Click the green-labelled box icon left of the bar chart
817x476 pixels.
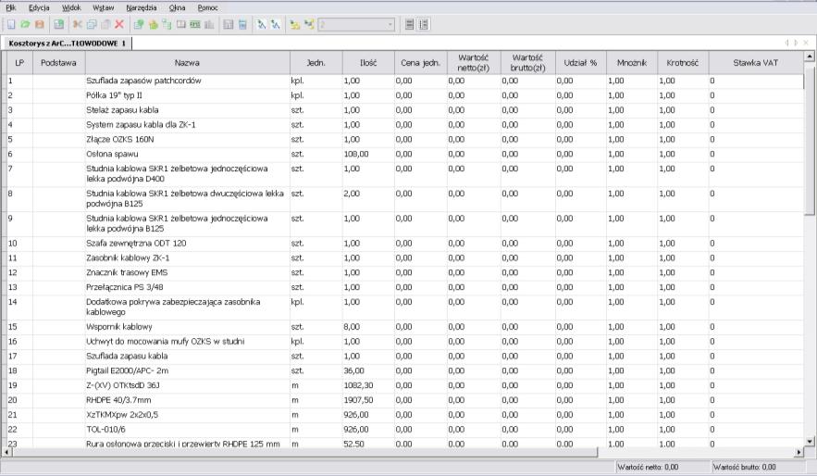tap(195, 24)
